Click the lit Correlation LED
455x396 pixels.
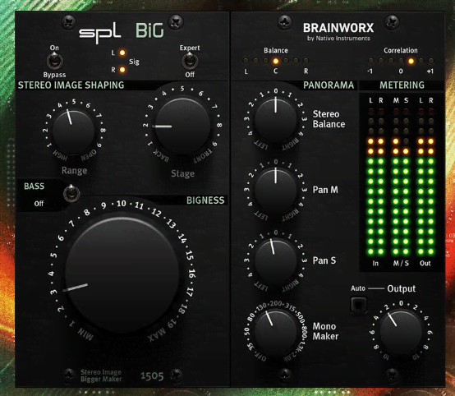(x=411, y=61)
